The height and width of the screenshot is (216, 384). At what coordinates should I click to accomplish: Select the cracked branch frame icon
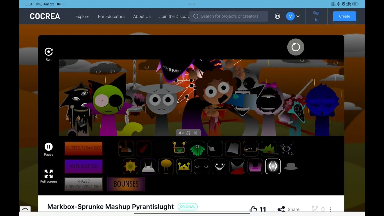click(x=251, y=148)
